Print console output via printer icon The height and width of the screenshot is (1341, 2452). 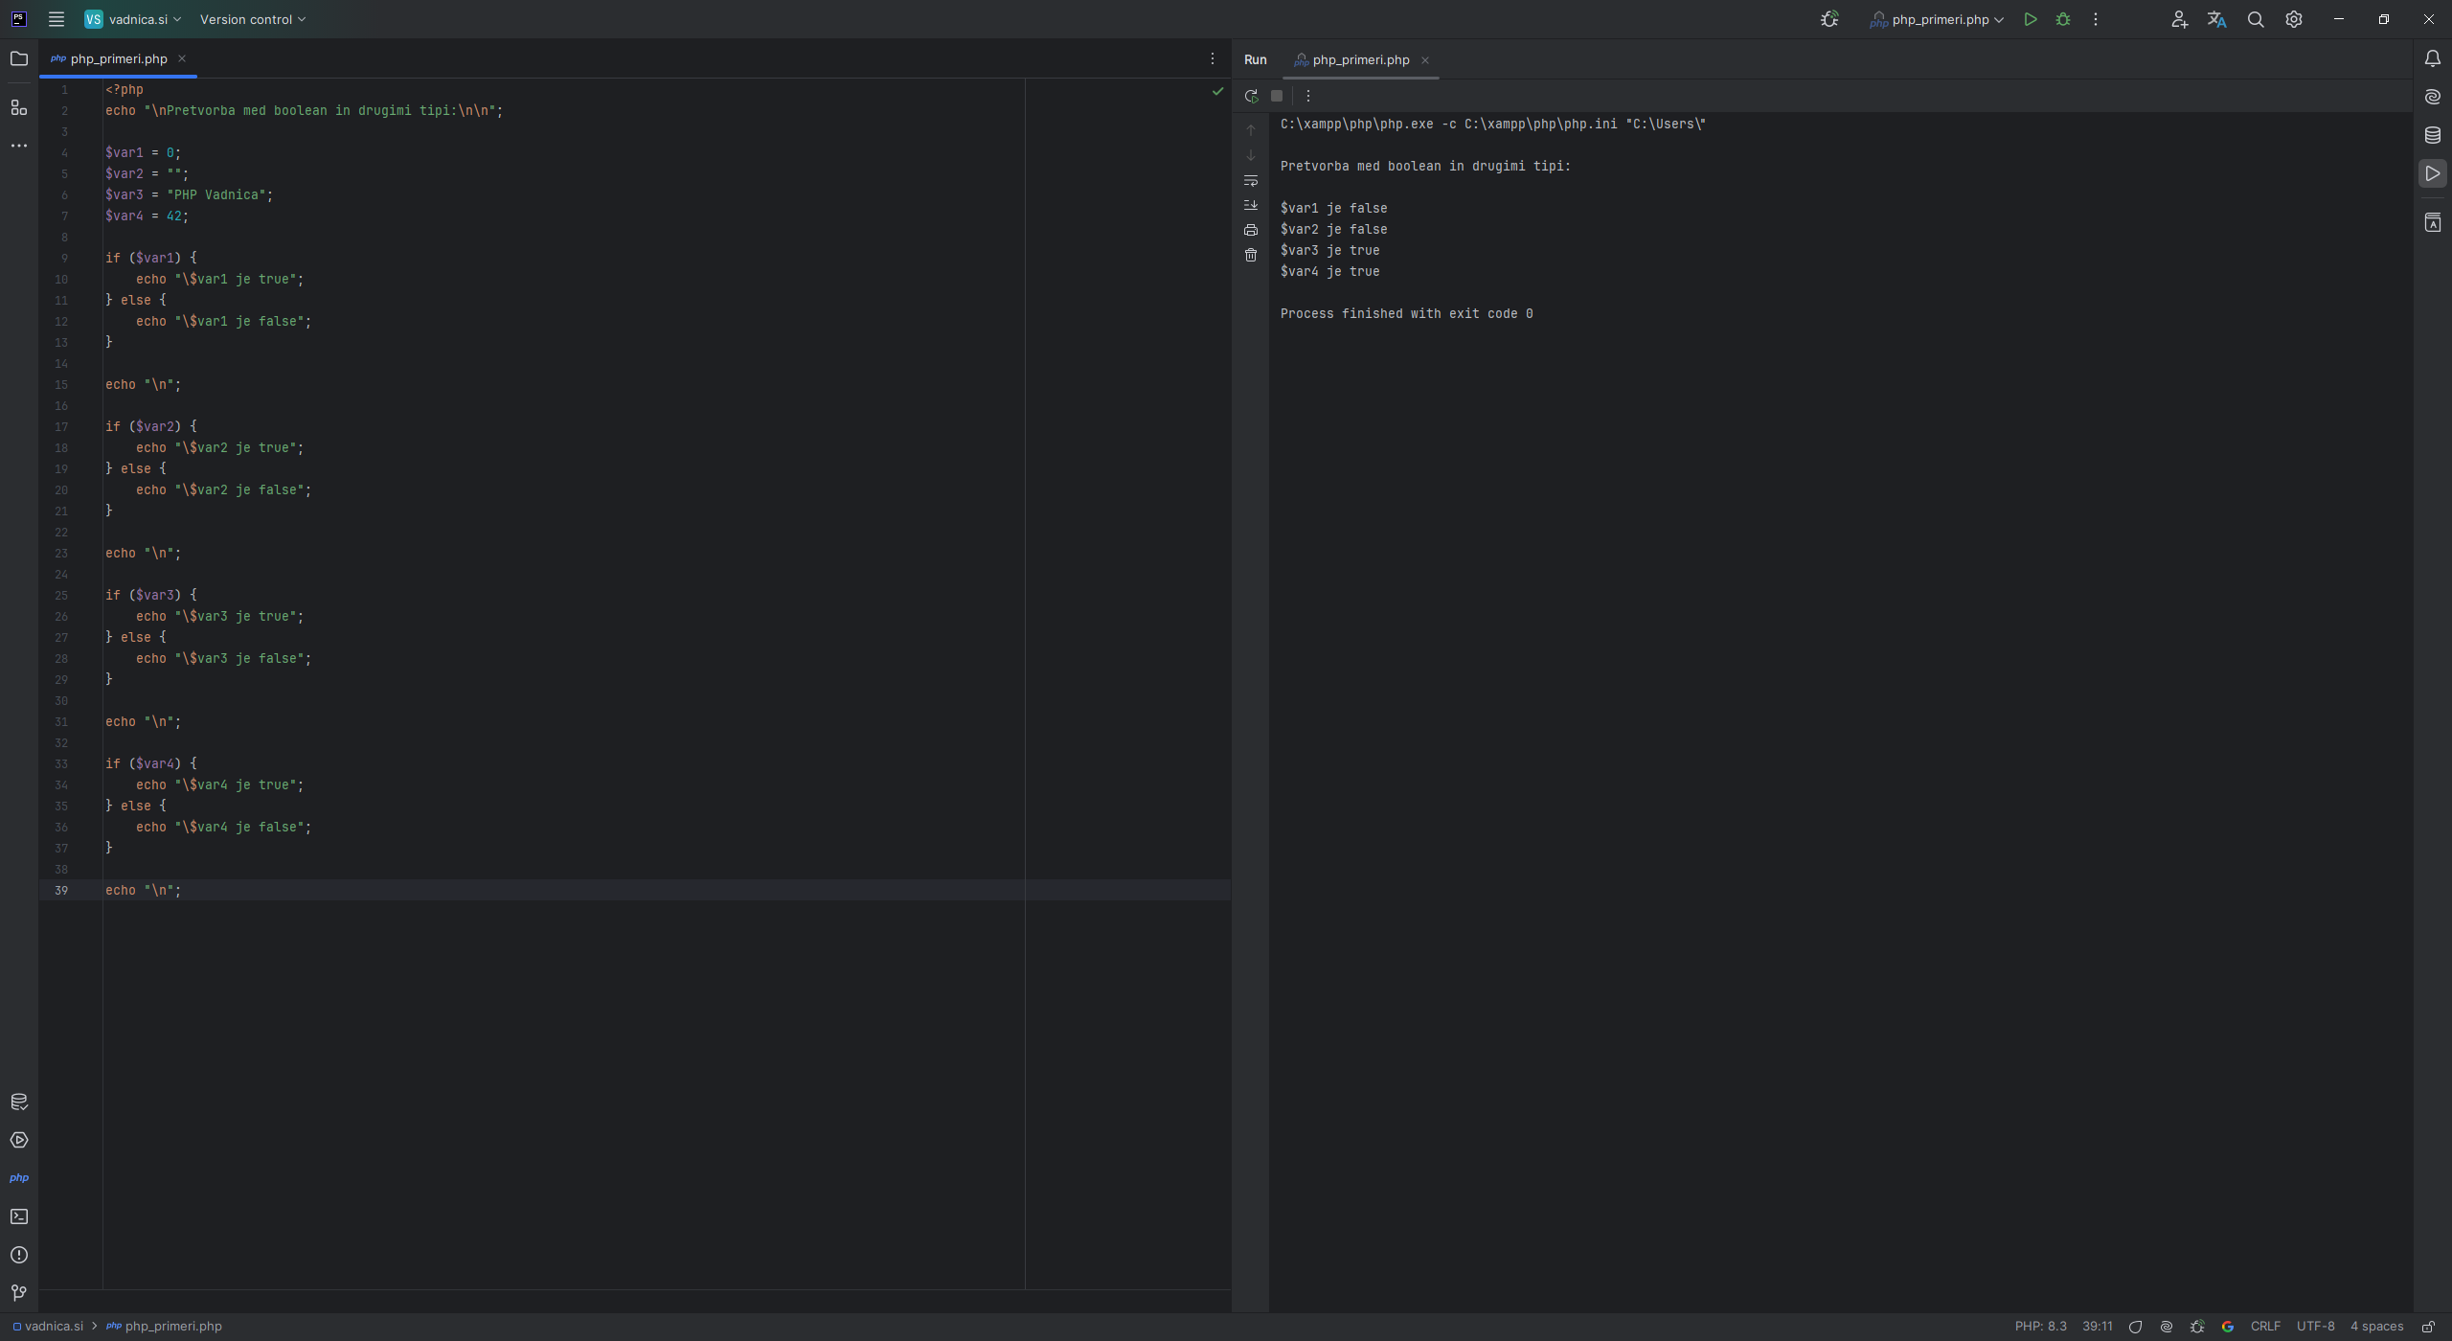click(x=1251, y=231)
